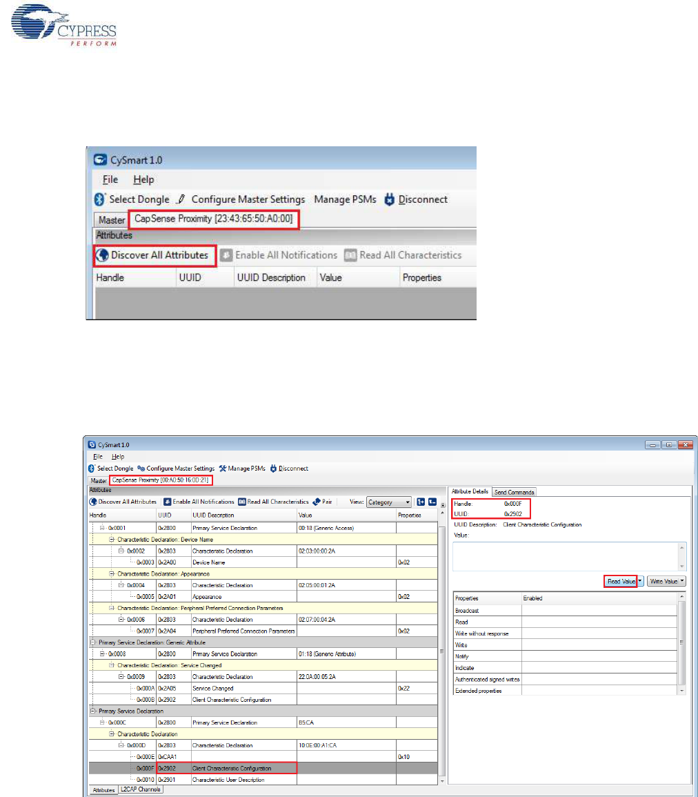Open Configure Master Settings in 00:A0:50:16:0D:21 window
This screenshot has height=797, width=698.
pyautogui.click(x=176, y=469)
